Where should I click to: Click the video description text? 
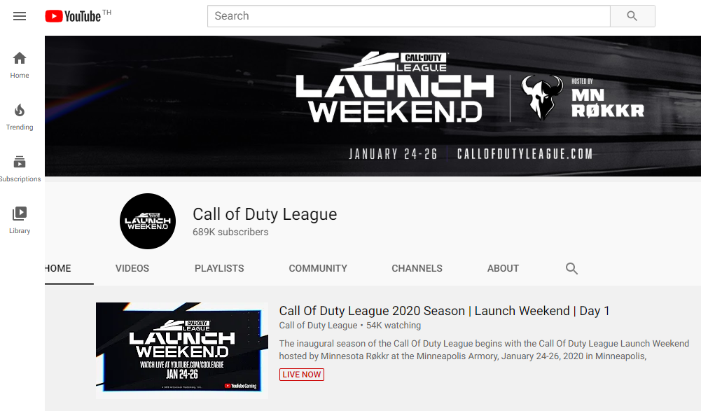click(484, 349)
